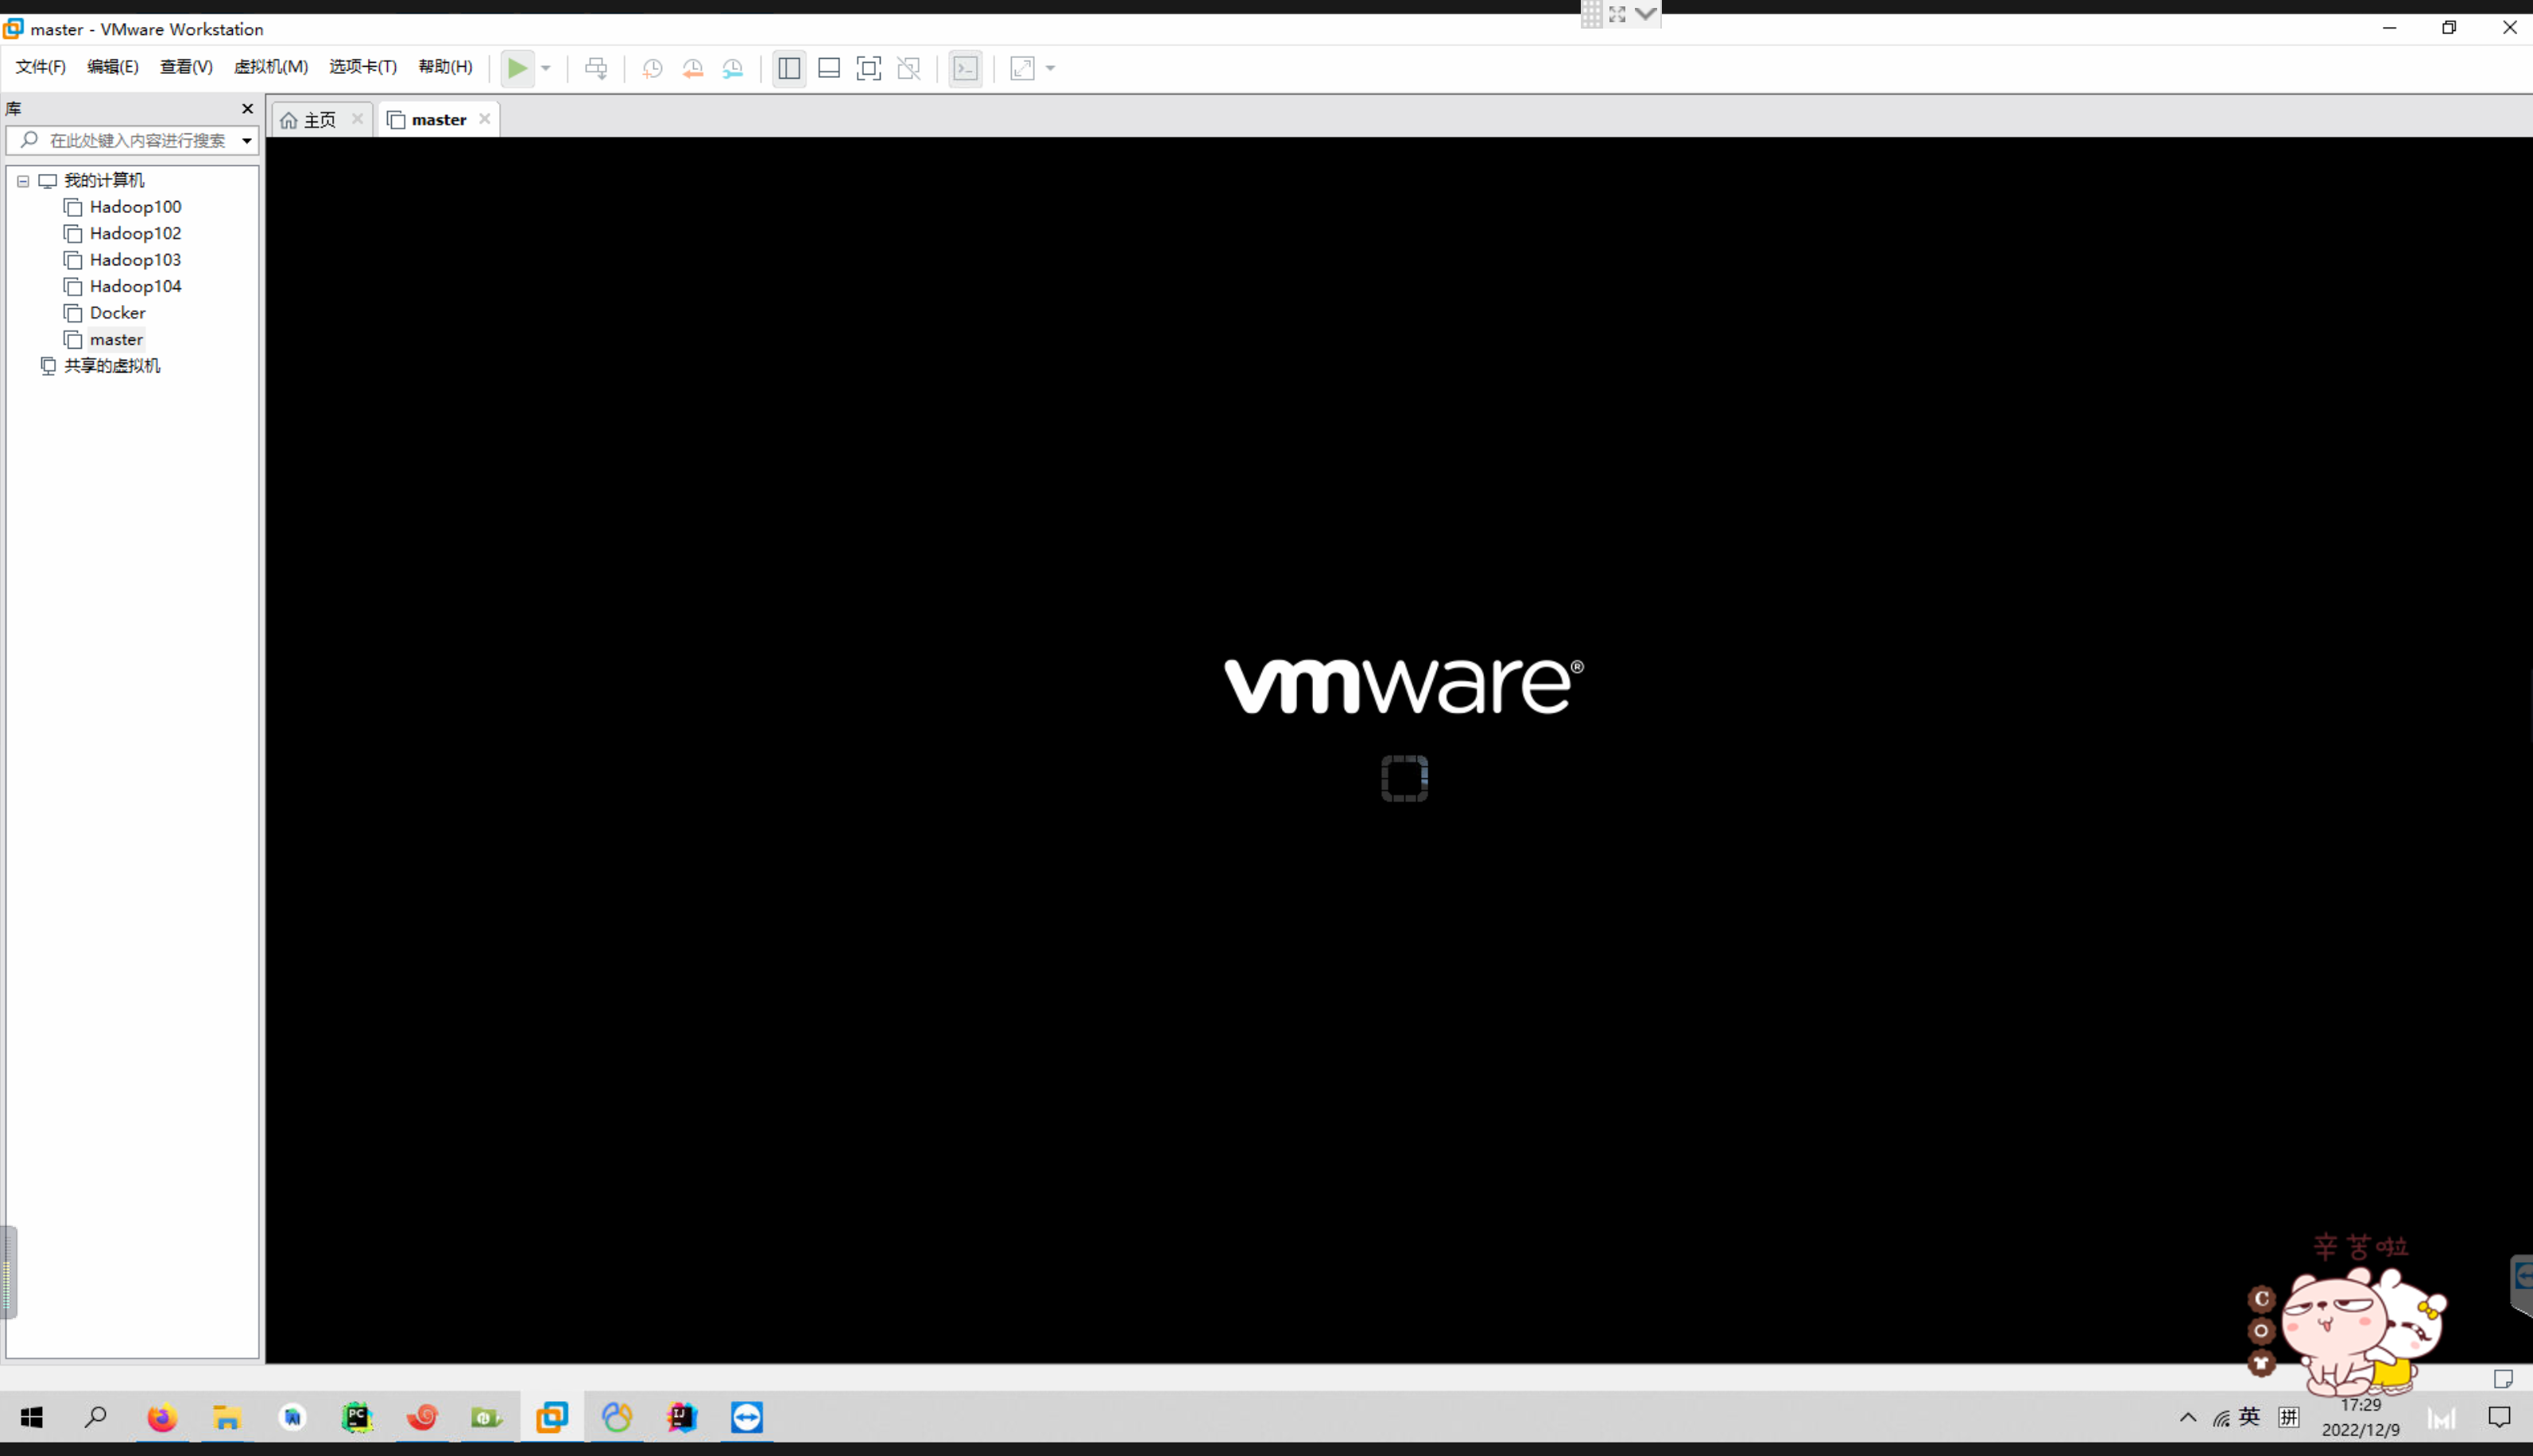
Task: Open the notification center icon
Action: 2499,1417
